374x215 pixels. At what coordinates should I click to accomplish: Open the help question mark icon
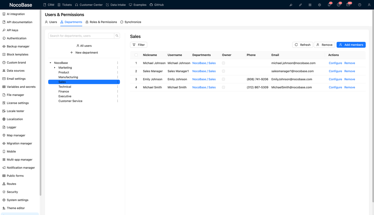tap(360, 5)
